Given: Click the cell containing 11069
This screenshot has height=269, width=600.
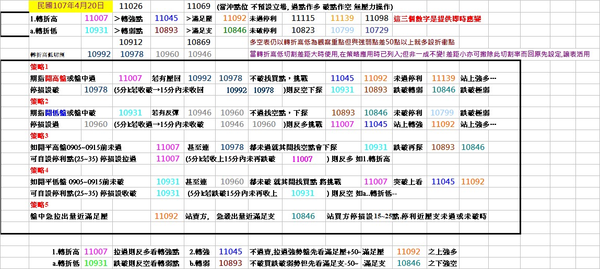Looking at the screenshot, I should point(198,6).
